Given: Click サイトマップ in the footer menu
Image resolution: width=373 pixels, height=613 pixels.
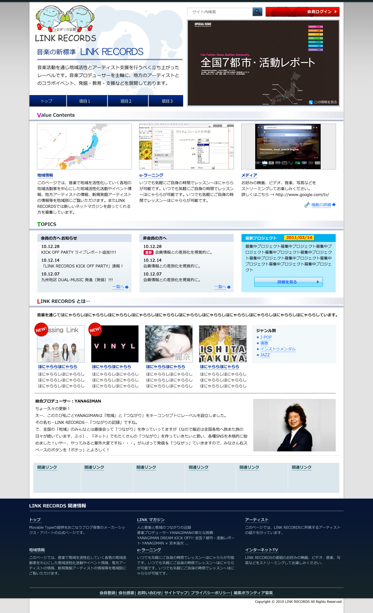Looking at the screenshot, I should pyautogui.click(x=176, y=593).
